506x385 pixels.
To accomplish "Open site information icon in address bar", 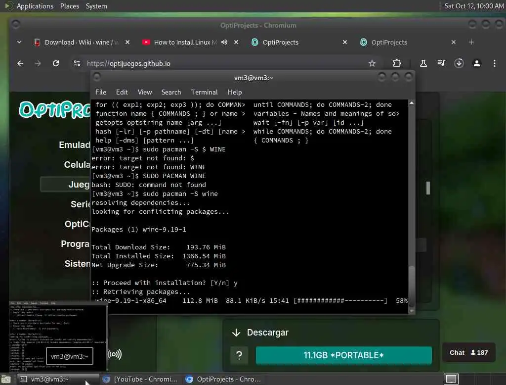I will (77, 63).
